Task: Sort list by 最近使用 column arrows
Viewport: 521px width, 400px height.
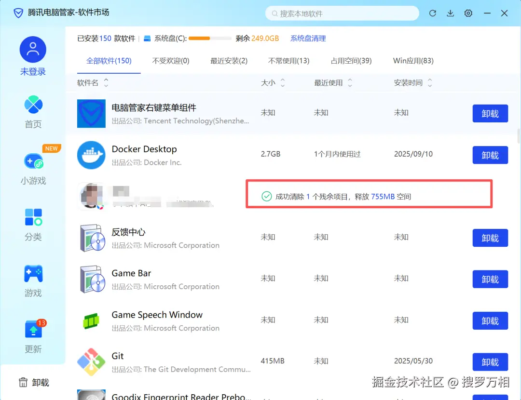Action: pyautogui.click(x=350, y=83)
